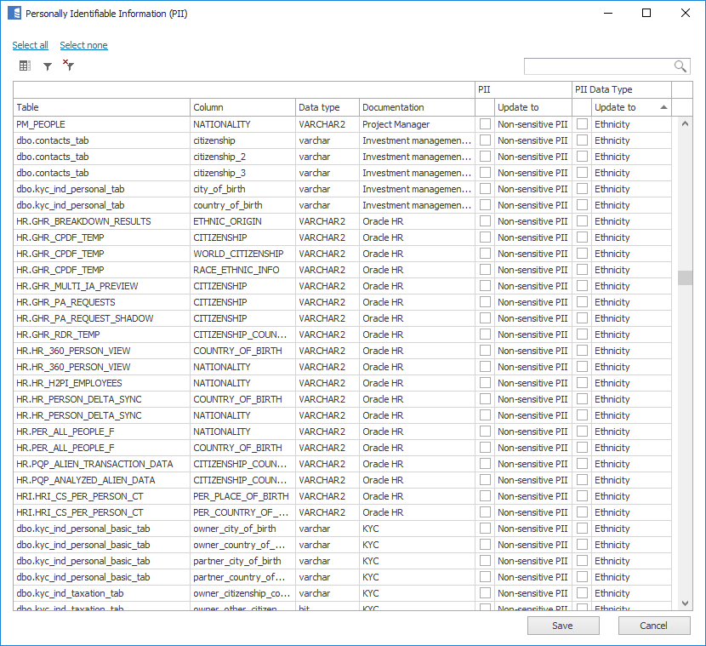Sort by the Documentation column header

point(416,107)
